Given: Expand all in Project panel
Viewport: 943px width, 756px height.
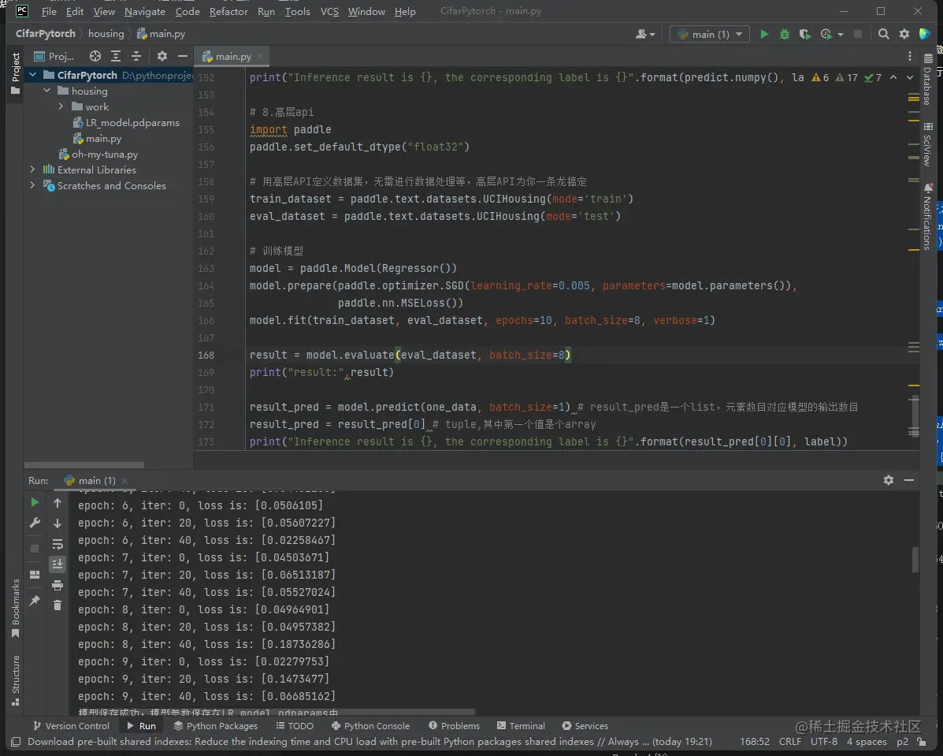Looking at the screenshot, I should (x=116, y=56).
